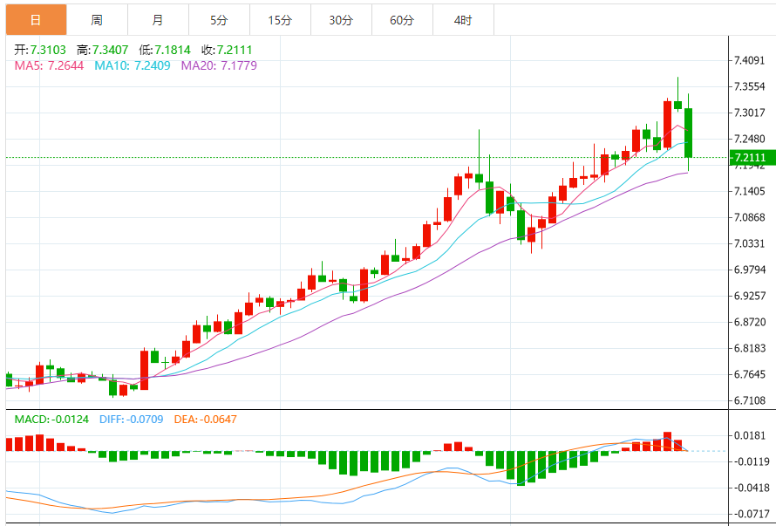Select the 日 daily chart tab
The width and height of the screenshot is (776, 526).
[x=36, y=20]
